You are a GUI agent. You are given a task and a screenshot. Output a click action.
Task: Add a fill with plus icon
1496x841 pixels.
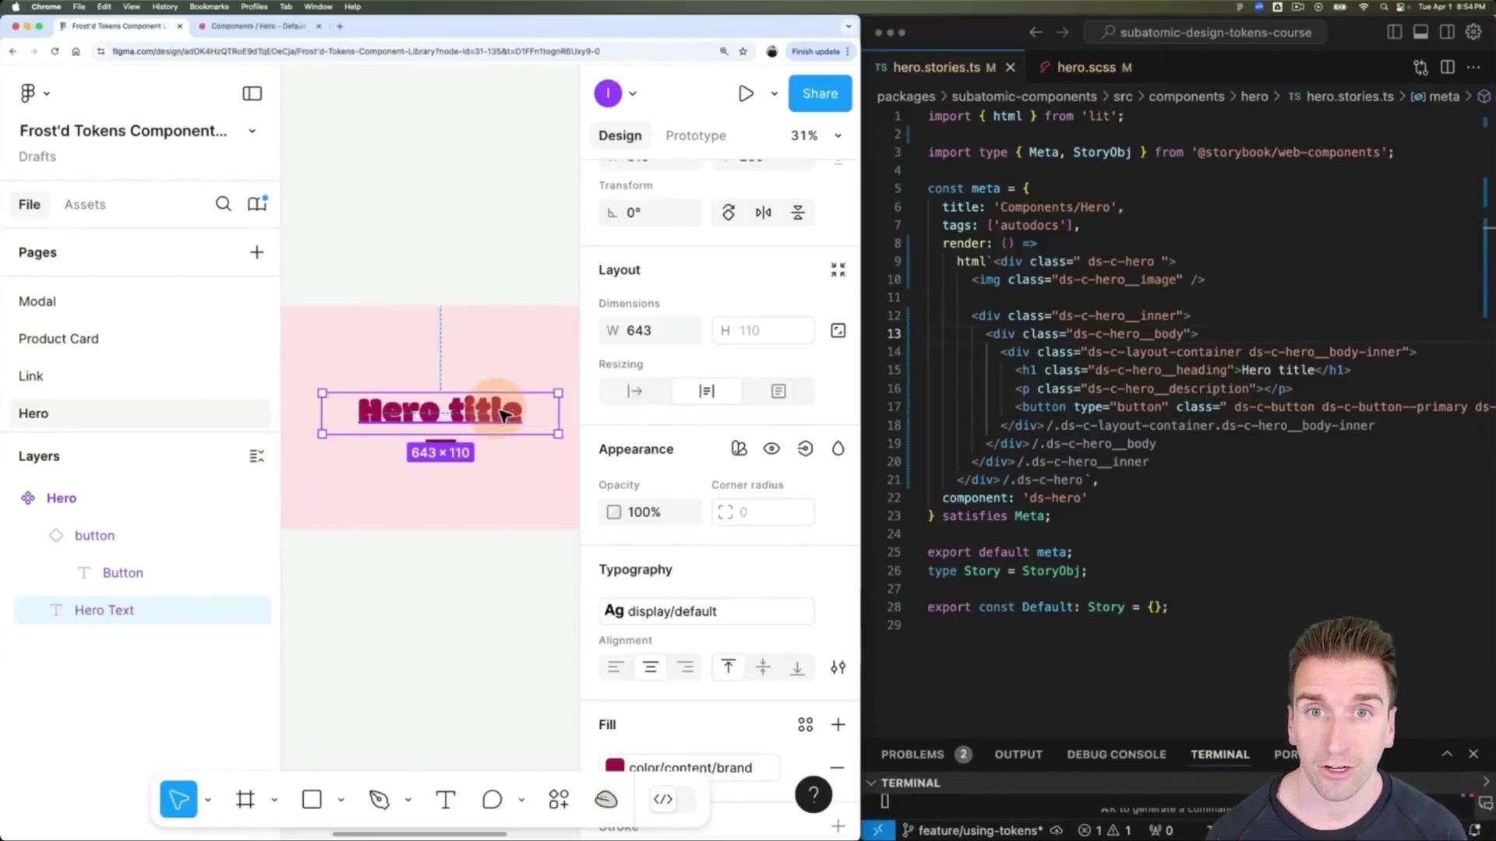click(838, 725)
